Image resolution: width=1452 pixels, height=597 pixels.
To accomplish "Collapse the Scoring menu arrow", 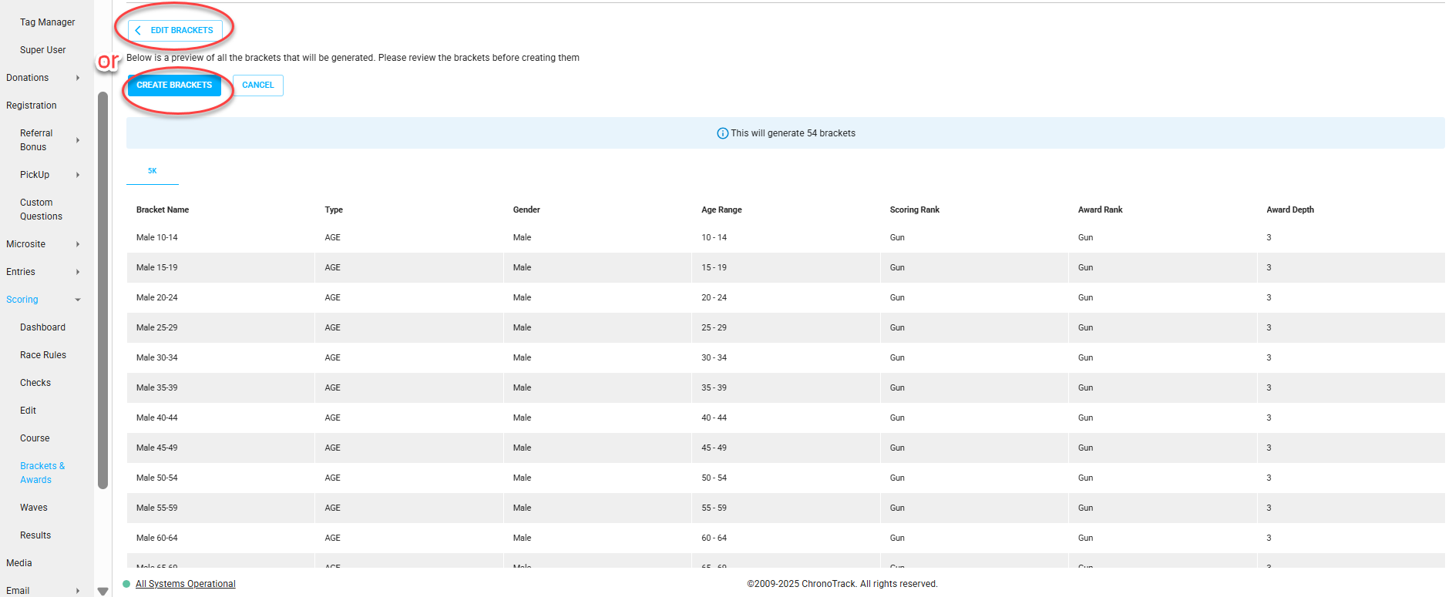I will click(x=78, y=300).
